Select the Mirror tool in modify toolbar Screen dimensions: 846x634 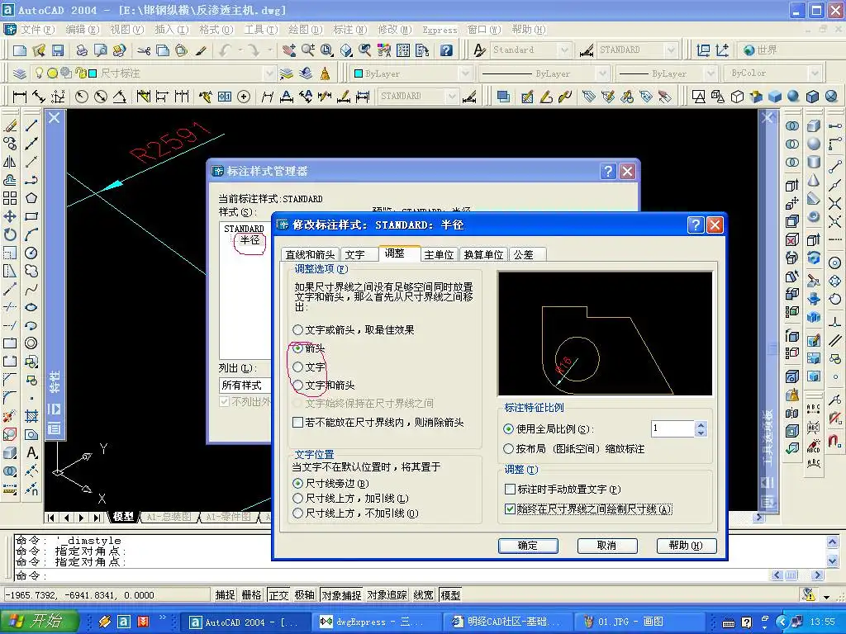[10, 162]
